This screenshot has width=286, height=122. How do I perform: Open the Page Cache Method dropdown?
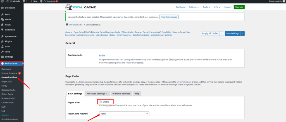point(124,114)
